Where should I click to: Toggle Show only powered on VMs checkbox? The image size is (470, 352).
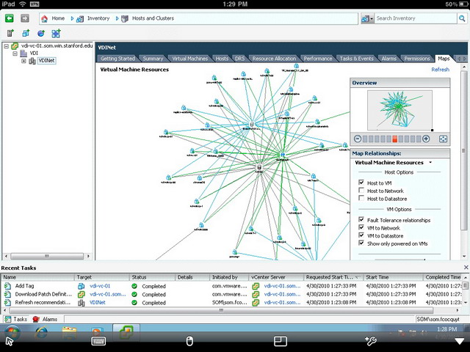click(x=361, y=243)
